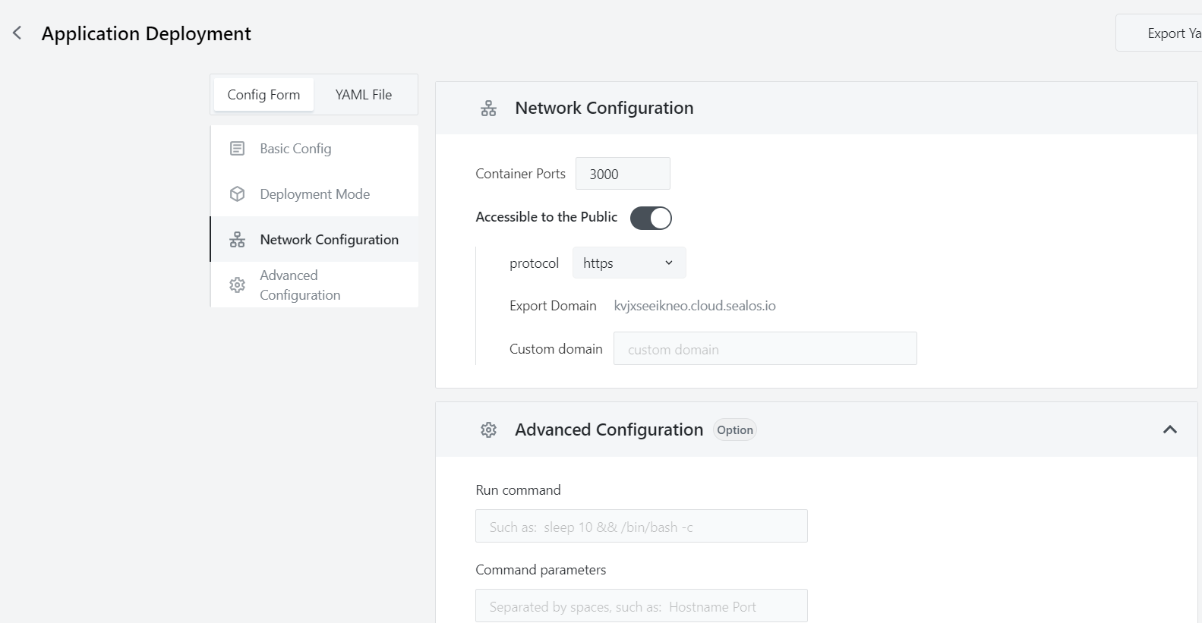
Task: Click the Basic Config document icon
Action: coord(237,149)
